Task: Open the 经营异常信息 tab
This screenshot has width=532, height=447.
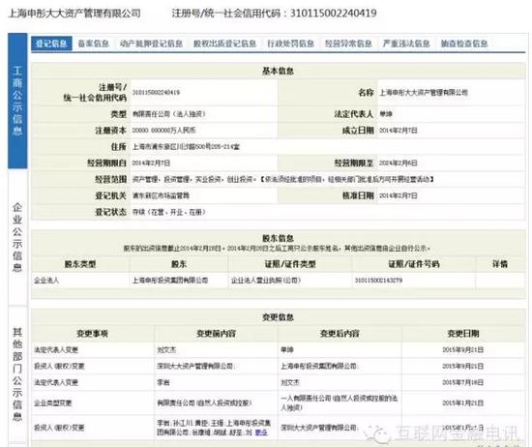Action: point(348,44)
